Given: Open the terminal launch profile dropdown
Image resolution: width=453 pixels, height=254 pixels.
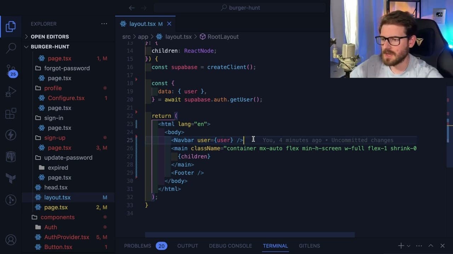Looking at the screenshot, I should tap(408, 246).
